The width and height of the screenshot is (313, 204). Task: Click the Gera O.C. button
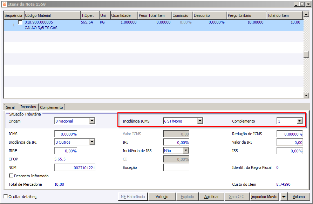pyautogui.click(x=237, y=197)
